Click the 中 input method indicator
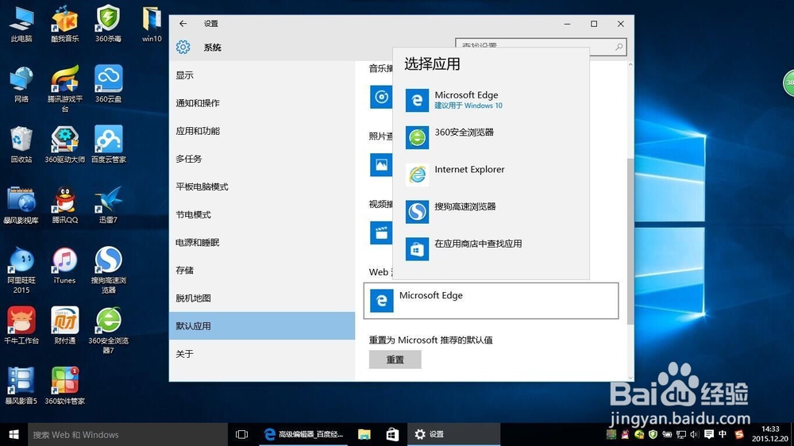 723,434
